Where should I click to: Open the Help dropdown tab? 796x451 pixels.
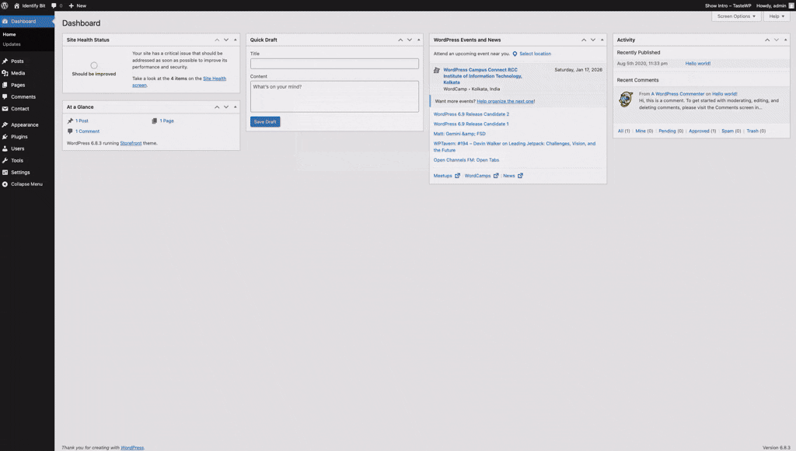[775, 16]
